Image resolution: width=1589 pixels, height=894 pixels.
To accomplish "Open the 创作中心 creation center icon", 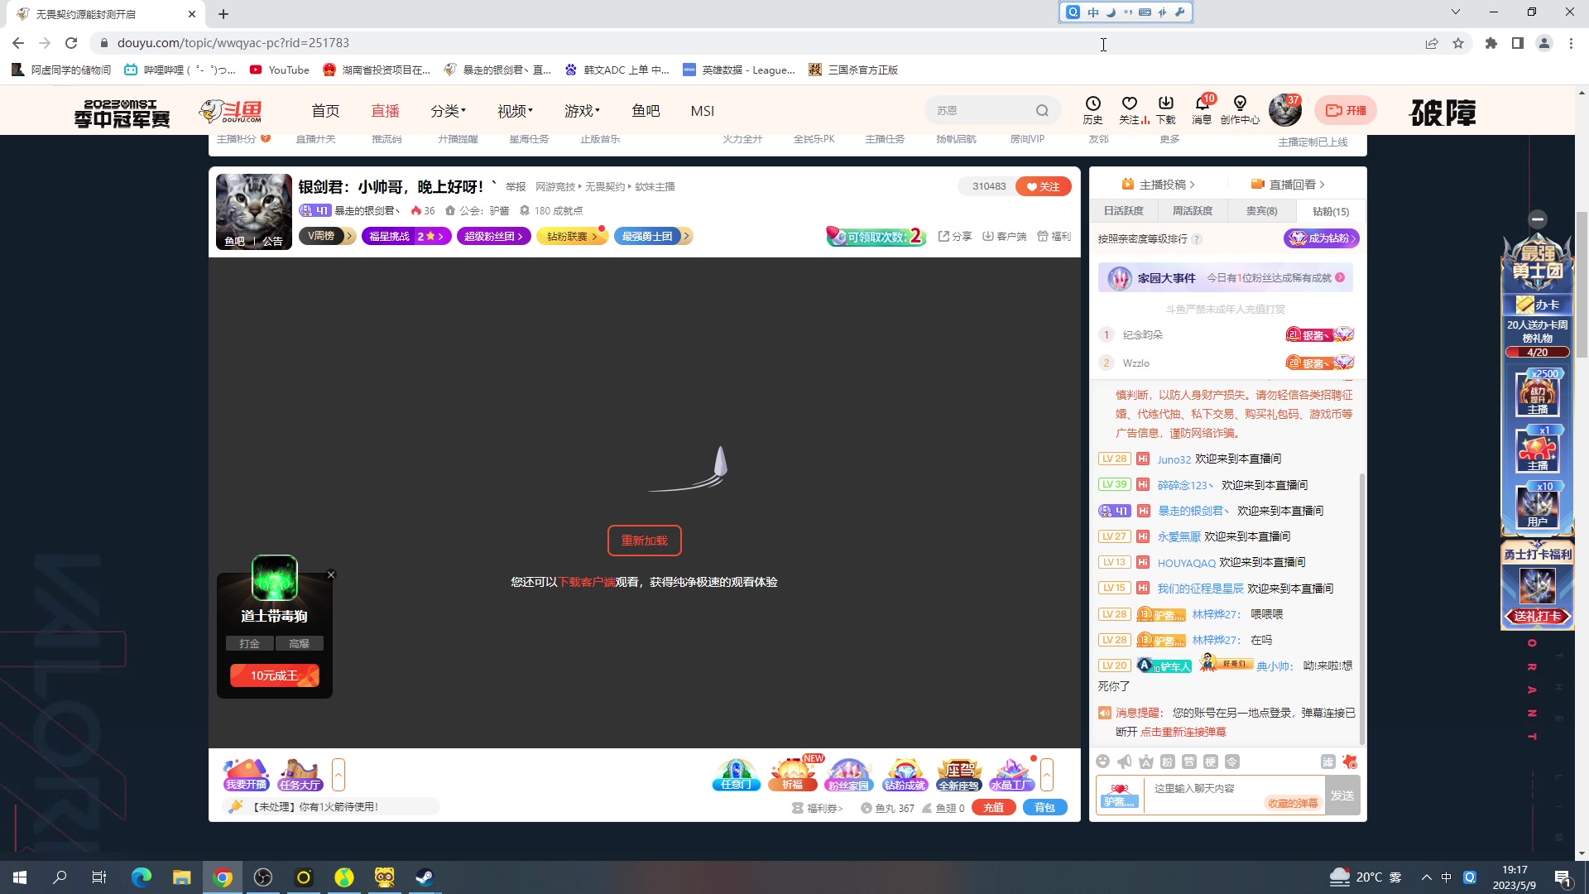I will (1240, 108).
